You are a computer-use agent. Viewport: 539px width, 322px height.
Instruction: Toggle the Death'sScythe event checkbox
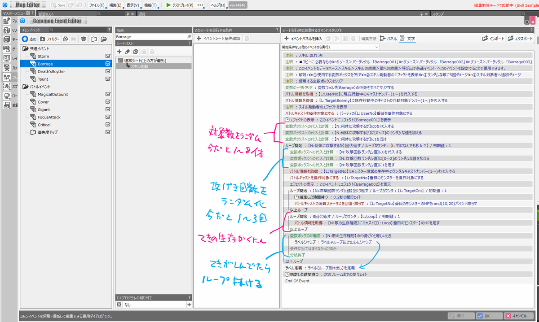pos(108,72)
